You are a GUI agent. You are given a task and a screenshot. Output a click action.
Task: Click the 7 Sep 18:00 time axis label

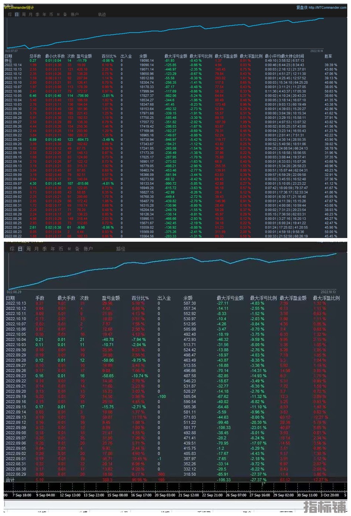click(22, 495)
